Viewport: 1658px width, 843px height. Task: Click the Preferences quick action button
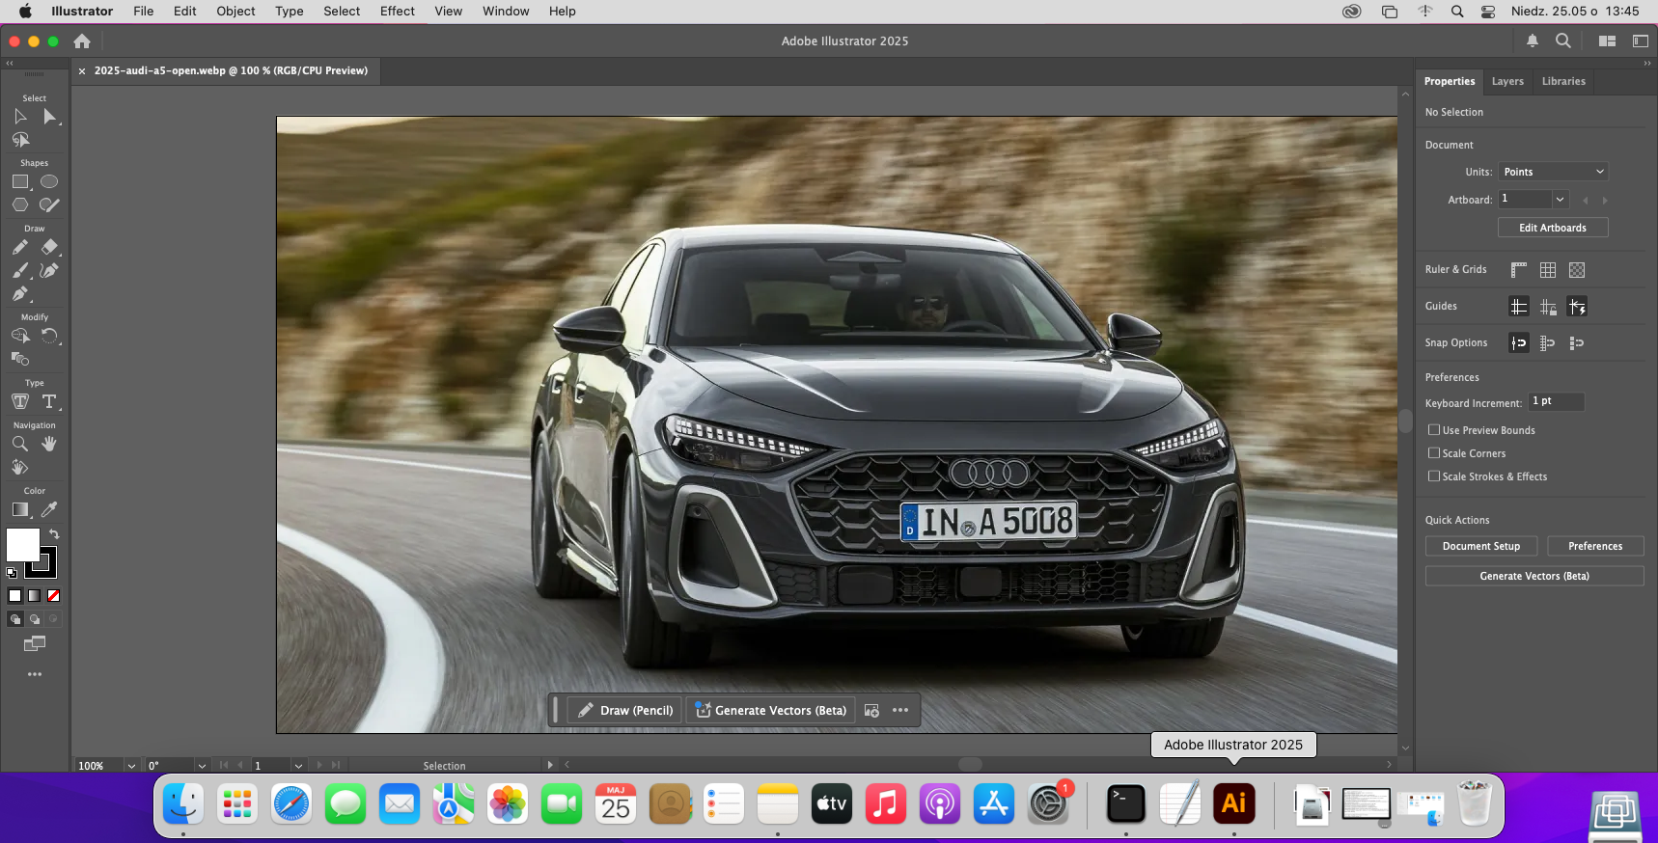pyautogui.click(x=1595, y=546)
